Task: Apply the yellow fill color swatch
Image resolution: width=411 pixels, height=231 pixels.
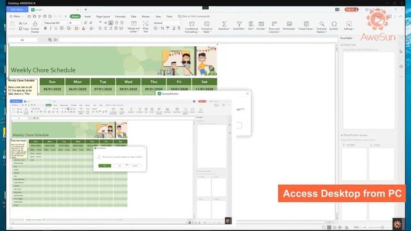Action: (x=76, y=28)
